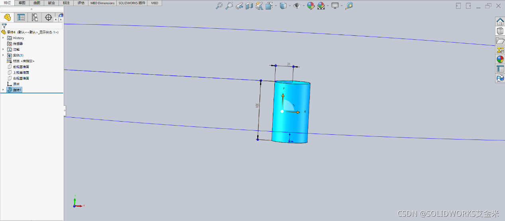505x221 pixels.
Task: Select the History tree item
Action: (18, 38)
